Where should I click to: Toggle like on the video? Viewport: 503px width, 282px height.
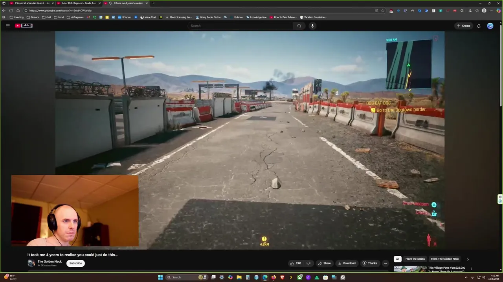click(x=296, y=263)
